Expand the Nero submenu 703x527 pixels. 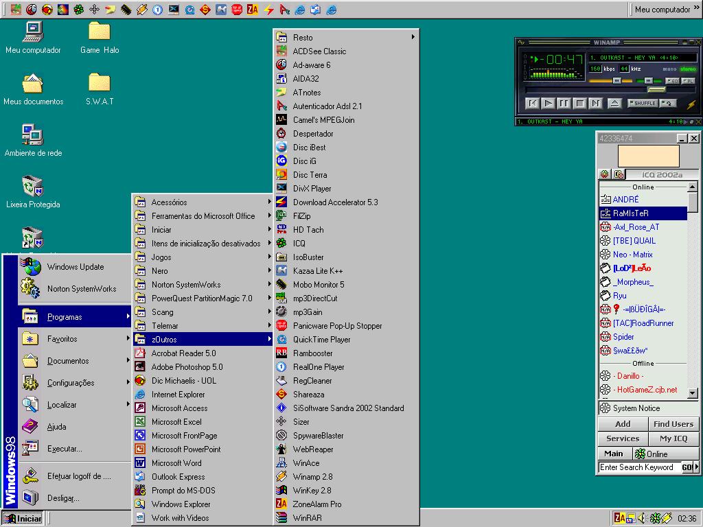tap(203, 270)
